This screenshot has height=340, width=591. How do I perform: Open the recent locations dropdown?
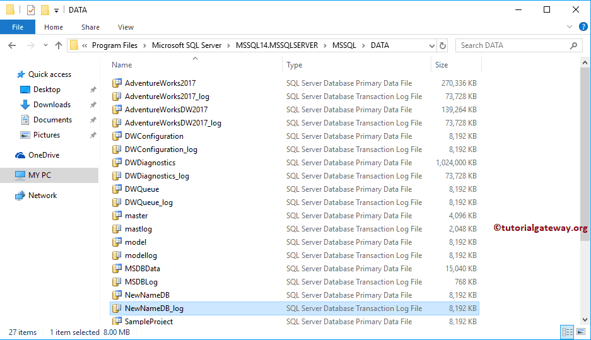[45, 45]
